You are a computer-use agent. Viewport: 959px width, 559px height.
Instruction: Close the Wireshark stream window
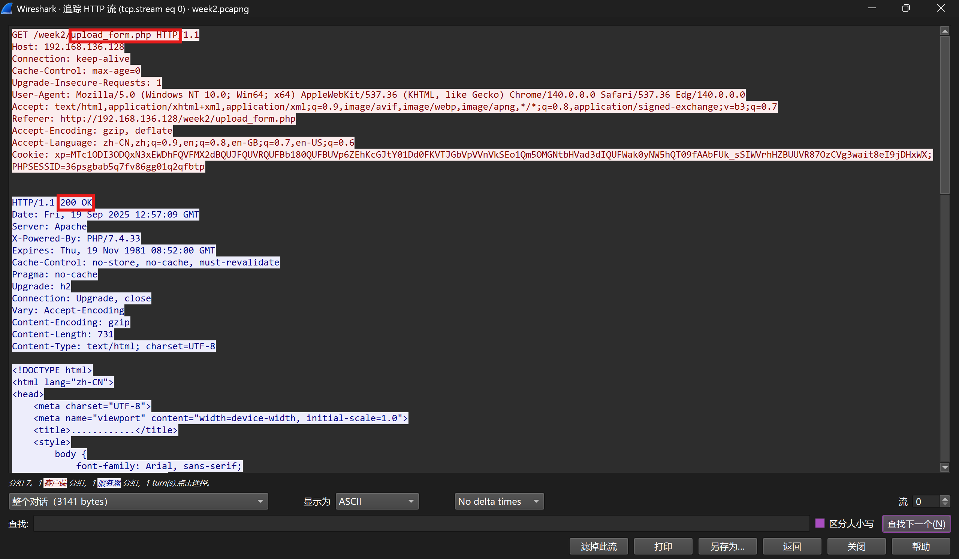tap(941, 8)
